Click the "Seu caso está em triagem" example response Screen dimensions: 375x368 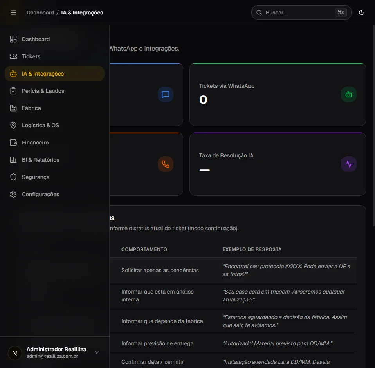(284, 296)
